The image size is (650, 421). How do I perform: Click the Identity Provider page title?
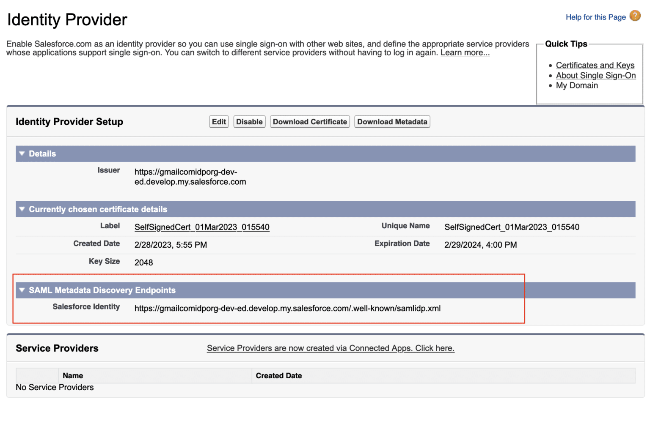tap(67, 19)
